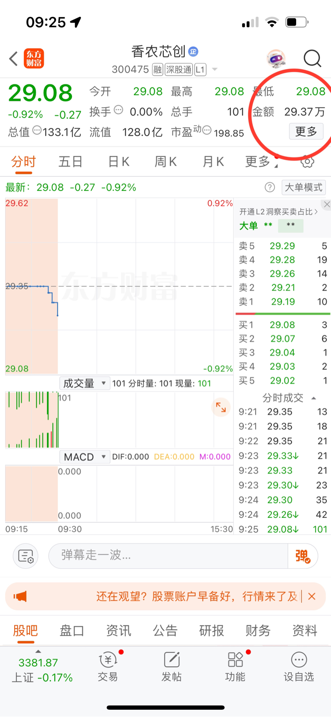The width and height of the screenshot is (331, 717).
Task: Tap the minute price chart area
Action: [x=119, y=286]
